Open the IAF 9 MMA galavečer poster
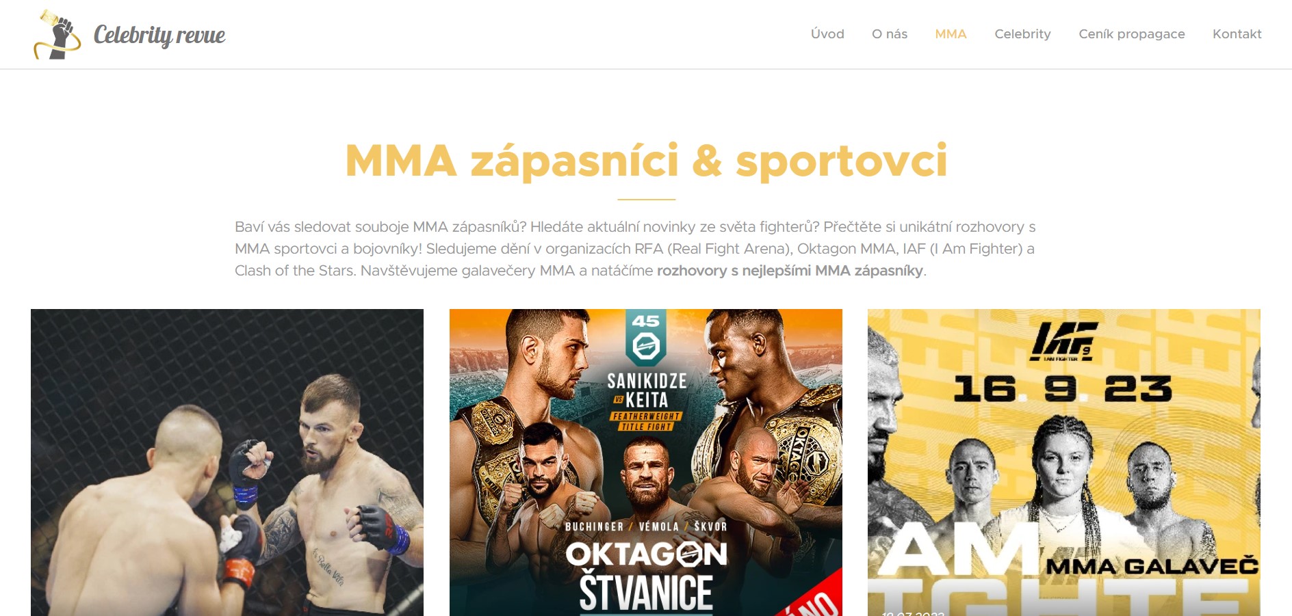 coord(1064,462)
